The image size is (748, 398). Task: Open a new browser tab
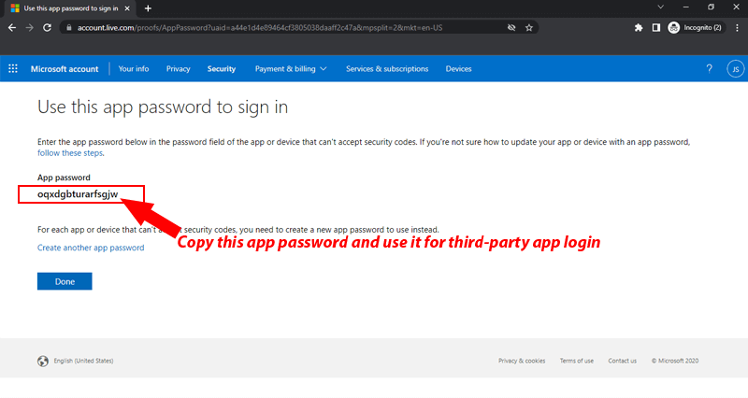148,8
